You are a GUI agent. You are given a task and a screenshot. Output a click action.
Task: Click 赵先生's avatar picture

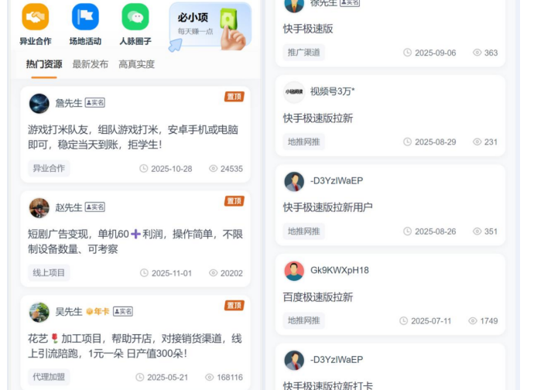pyautogui.click(x=39, y=208)
